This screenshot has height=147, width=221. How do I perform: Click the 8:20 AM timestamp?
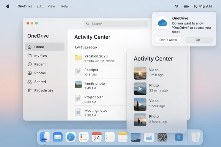90,115
